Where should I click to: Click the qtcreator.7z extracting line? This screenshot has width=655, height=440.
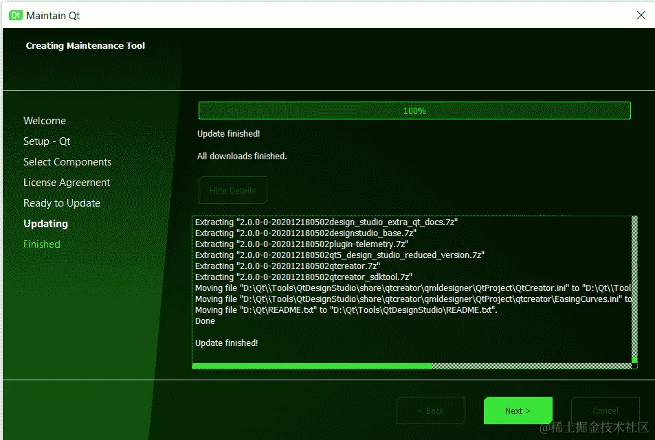coord(287,266)
